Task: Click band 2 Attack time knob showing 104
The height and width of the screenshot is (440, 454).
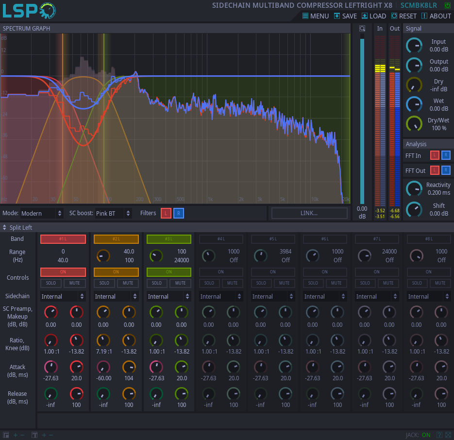Action: pos(129,367)
